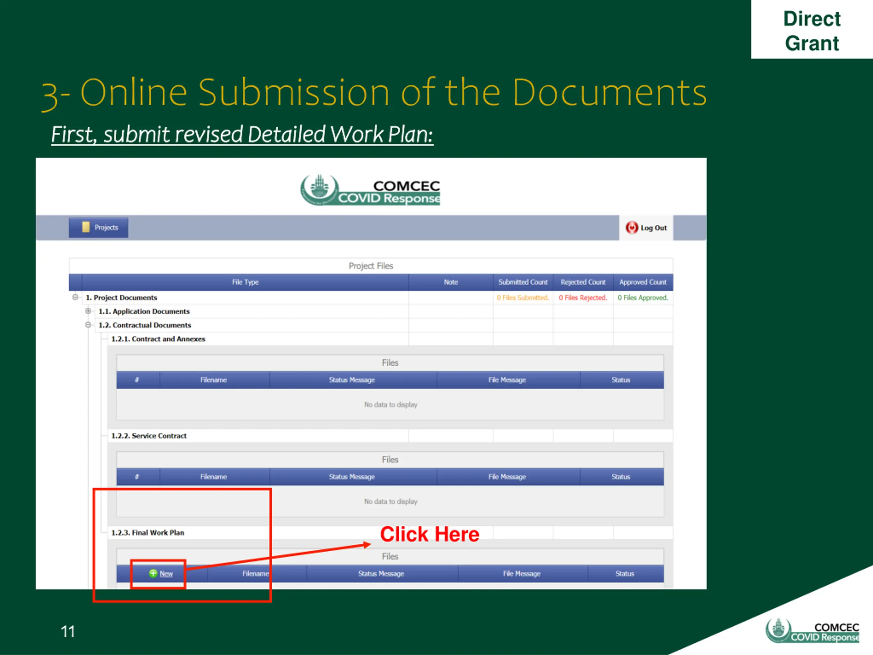Click the File Type column header
The height and width of the screenshot is (655, 873).
(245, 282)
